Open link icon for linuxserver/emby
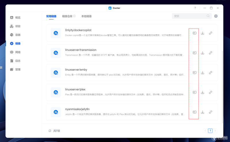This screenshot has width=230, height=142. pyautogui.click(x=210, y=73)
